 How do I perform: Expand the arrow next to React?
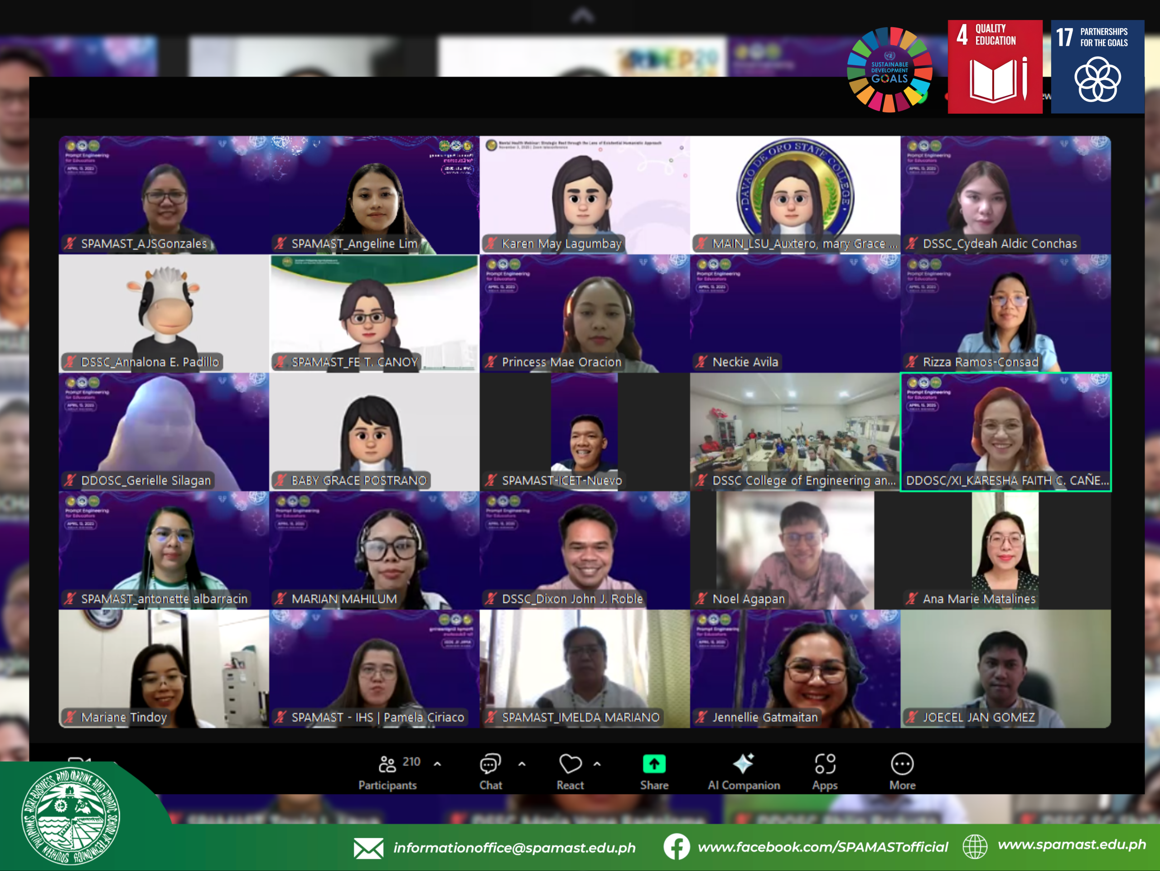click(x=597, y=764)
